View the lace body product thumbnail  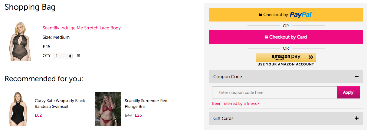20,41
